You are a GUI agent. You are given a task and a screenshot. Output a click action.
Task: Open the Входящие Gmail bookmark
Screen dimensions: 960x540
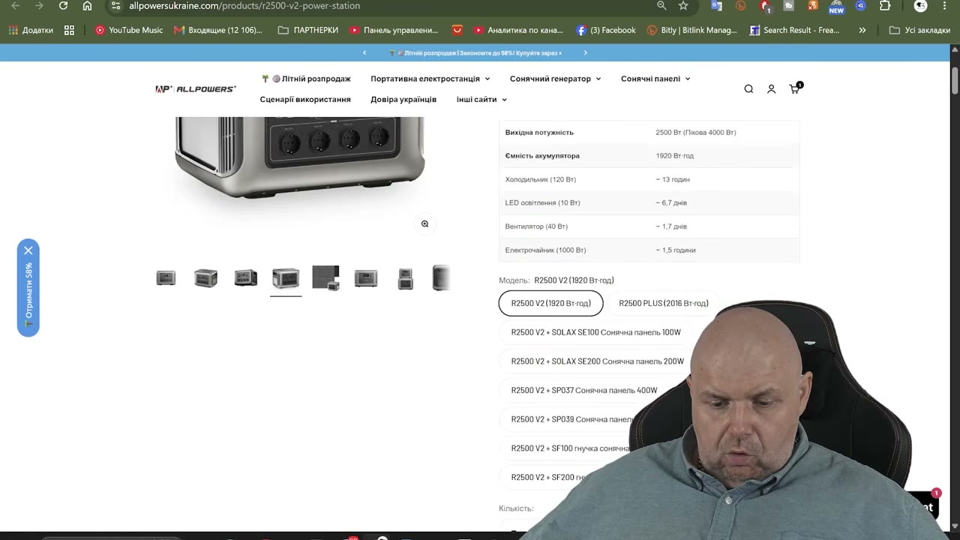point(218,30)
